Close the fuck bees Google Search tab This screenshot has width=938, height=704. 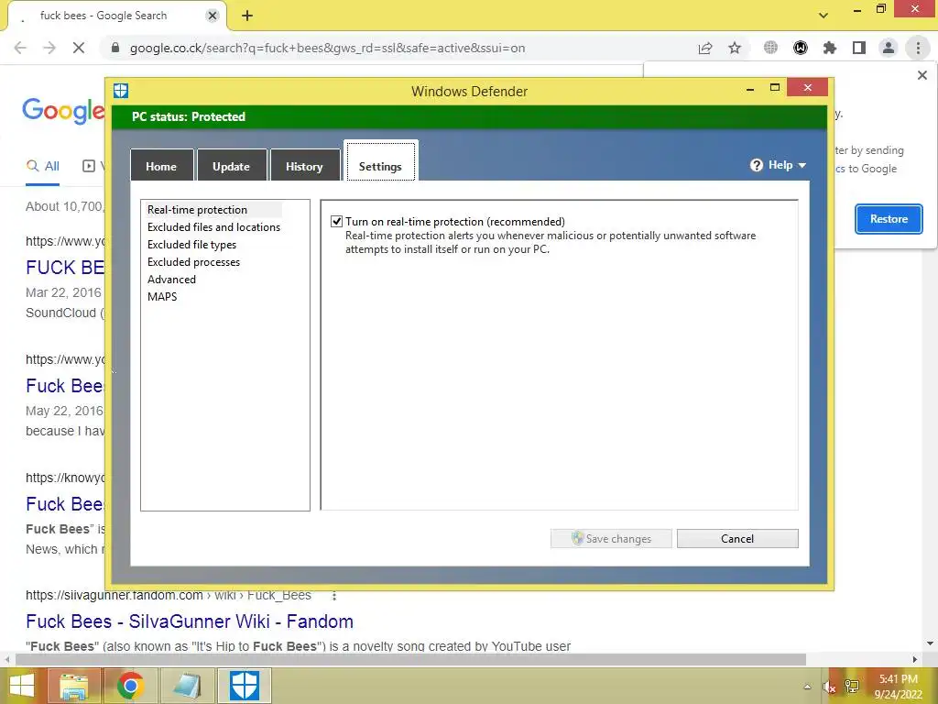(213, 16)
